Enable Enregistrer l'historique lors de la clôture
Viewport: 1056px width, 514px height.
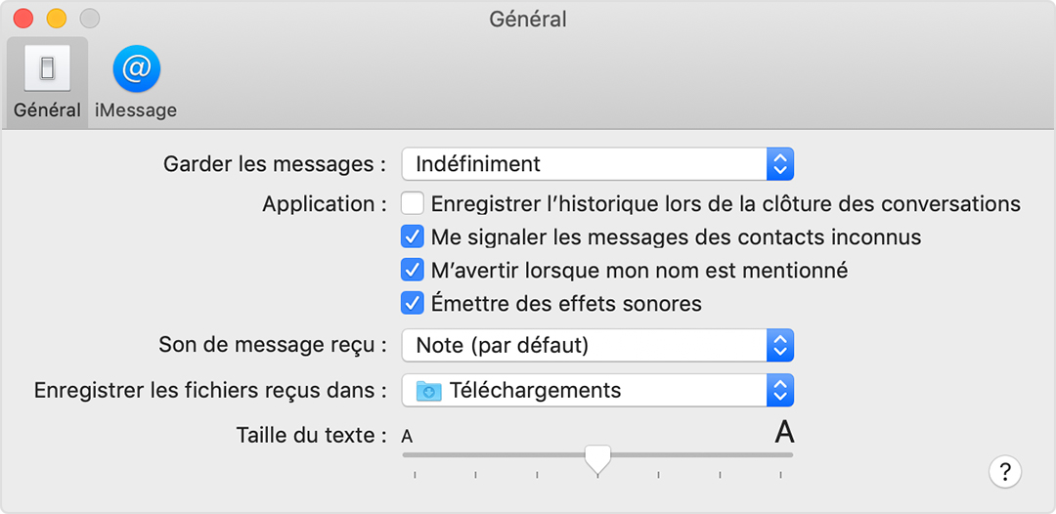(413, 204)
